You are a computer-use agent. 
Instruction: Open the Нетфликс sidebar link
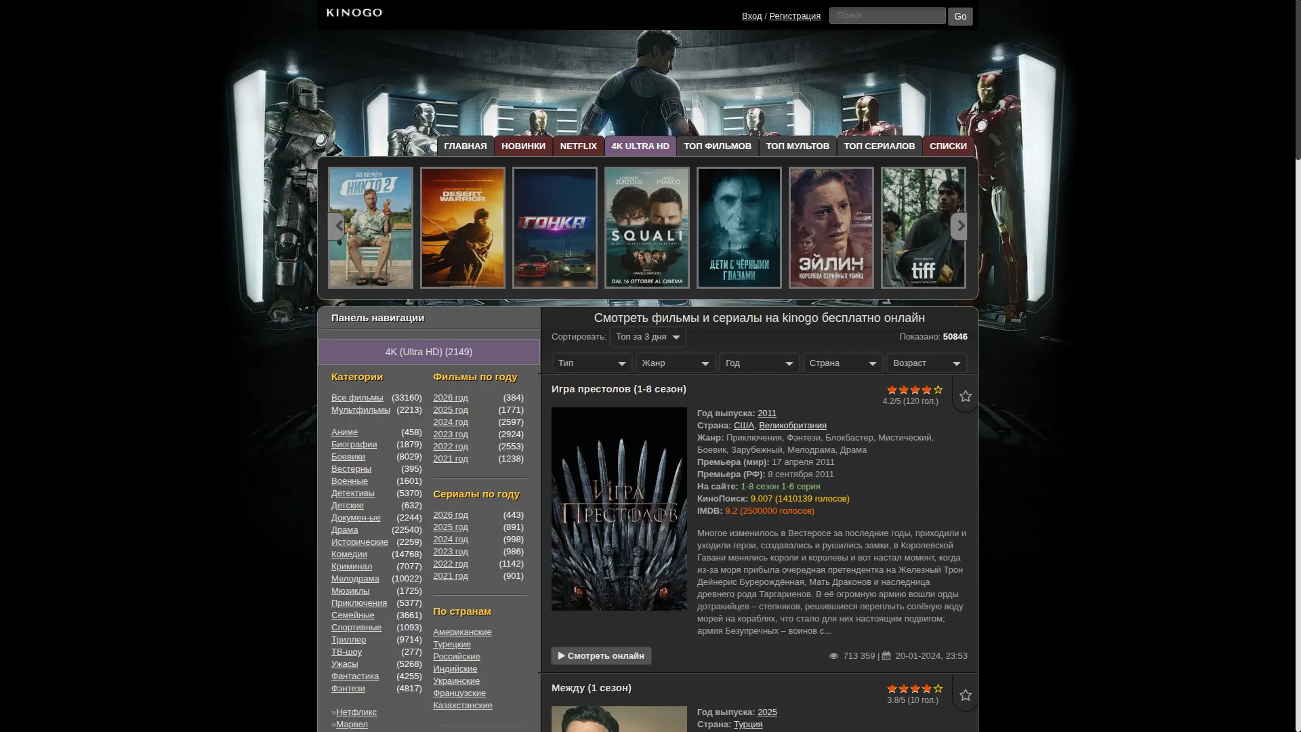(x=356, y=712)
